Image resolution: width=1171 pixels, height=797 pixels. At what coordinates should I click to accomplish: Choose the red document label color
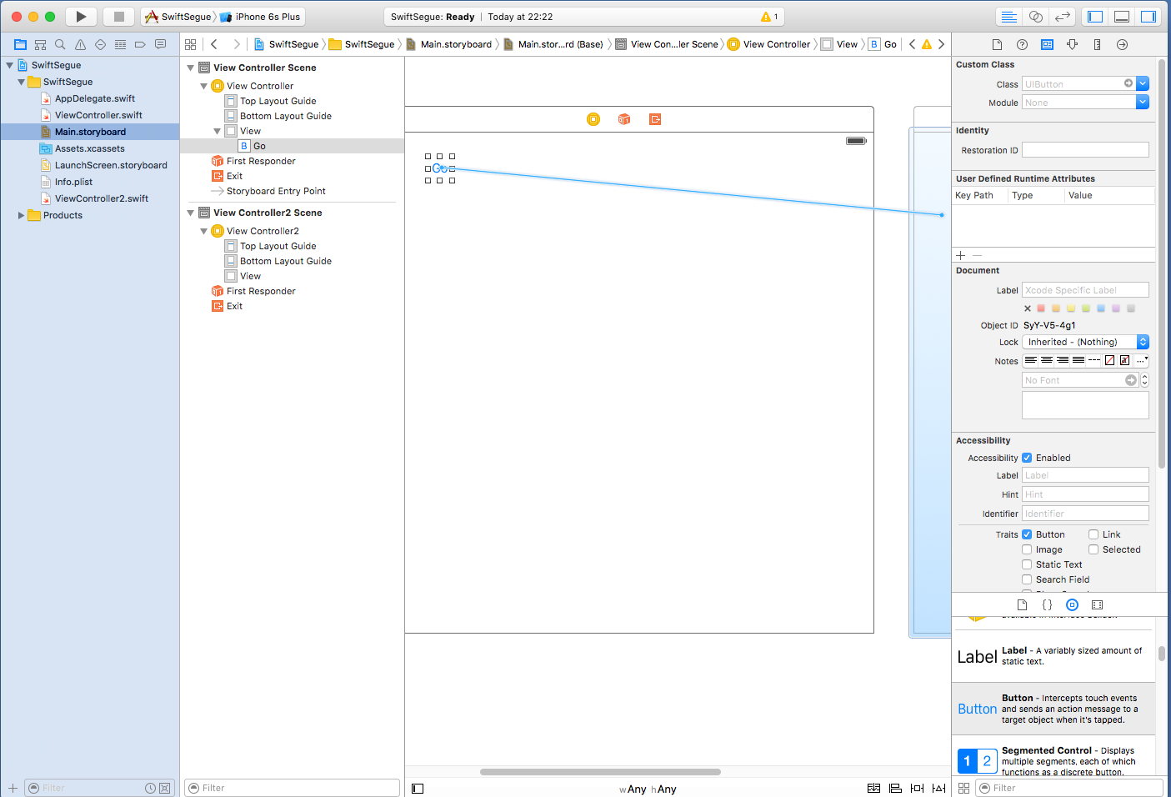point(1041,308)
